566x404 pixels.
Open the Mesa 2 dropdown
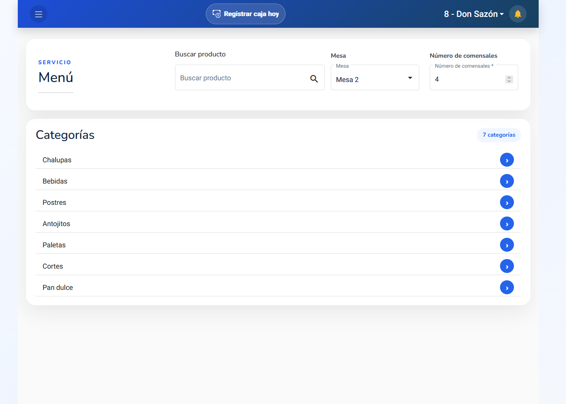(375, 78)
